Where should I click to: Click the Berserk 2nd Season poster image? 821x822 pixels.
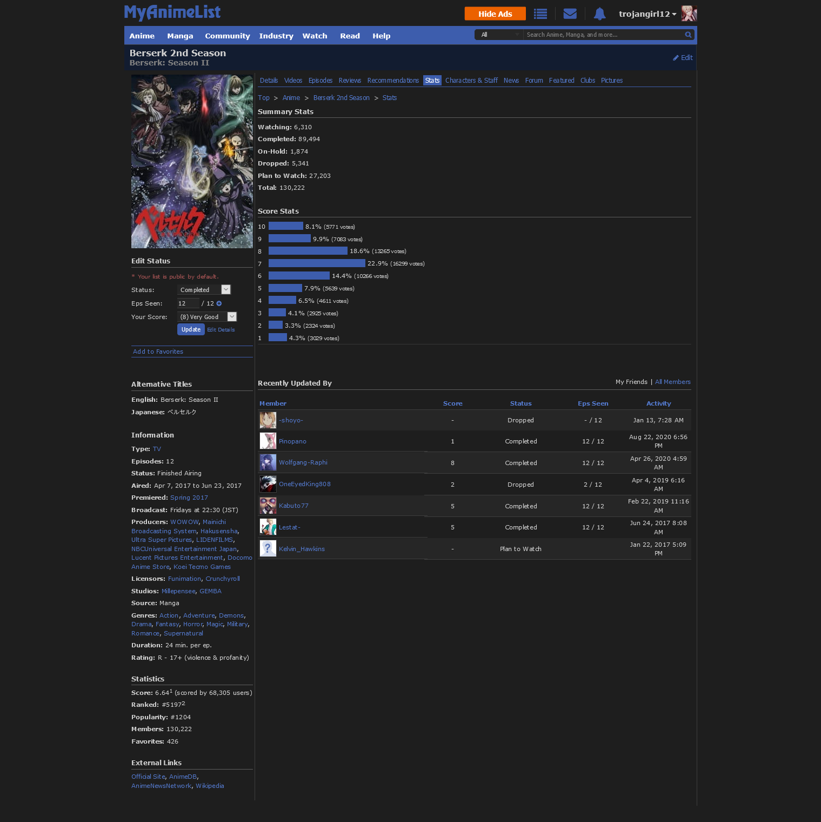click(192, 162)
